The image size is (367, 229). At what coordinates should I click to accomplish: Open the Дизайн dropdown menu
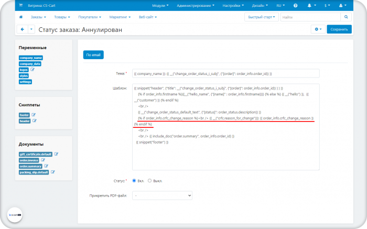tap(260, 5)
